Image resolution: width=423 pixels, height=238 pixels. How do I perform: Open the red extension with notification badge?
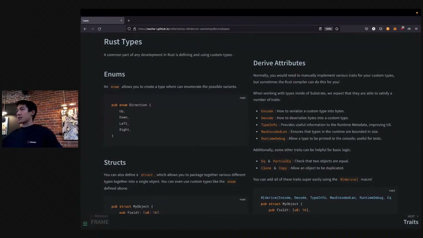click(402, 28)
